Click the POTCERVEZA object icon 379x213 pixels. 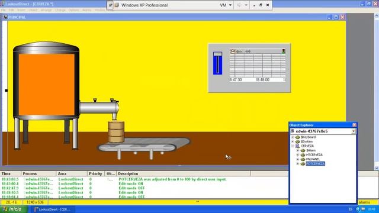303,164
